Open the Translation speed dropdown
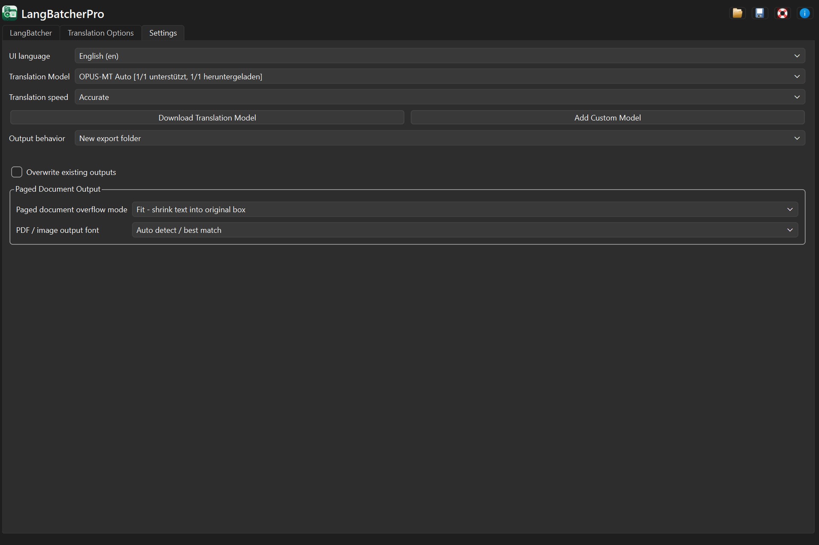 click(x=439, y=97)
